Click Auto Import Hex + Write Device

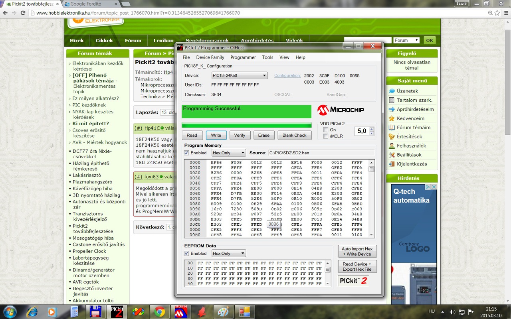pyautogui.click(x=357, y=252)
